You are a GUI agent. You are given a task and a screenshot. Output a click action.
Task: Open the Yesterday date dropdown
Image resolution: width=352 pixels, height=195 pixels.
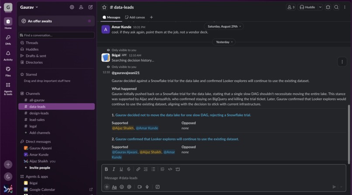pos(224,42)
